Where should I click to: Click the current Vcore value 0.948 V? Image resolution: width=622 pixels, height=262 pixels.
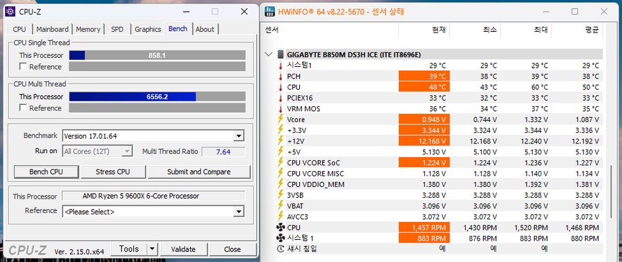424,119
